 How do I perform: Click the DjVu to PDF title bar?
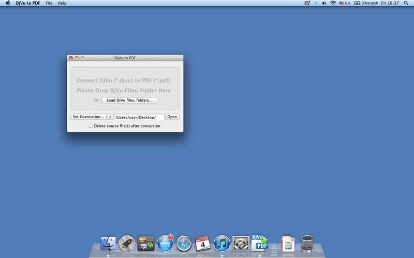tap(125, 58)
